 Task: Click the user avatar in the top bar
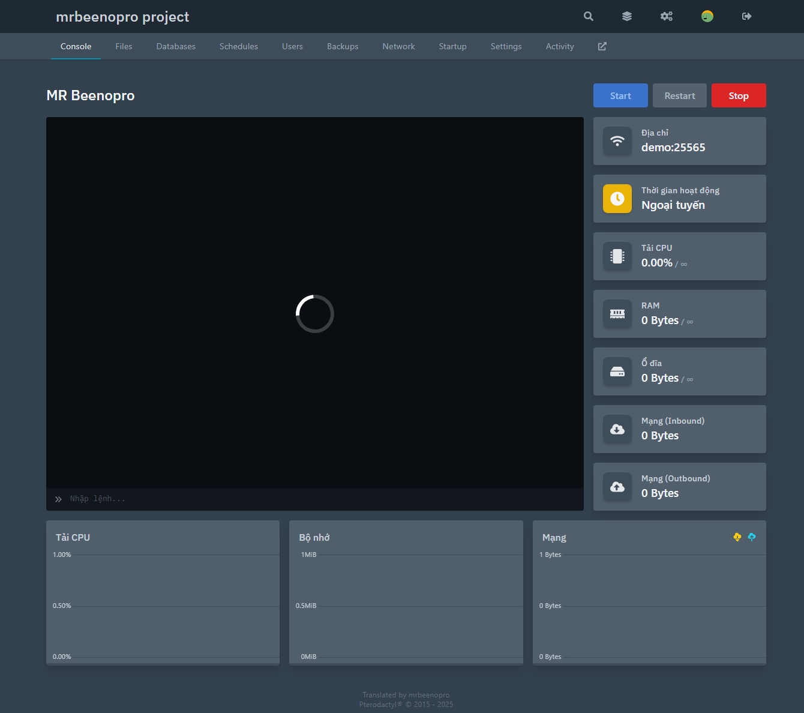pos(707,16)
